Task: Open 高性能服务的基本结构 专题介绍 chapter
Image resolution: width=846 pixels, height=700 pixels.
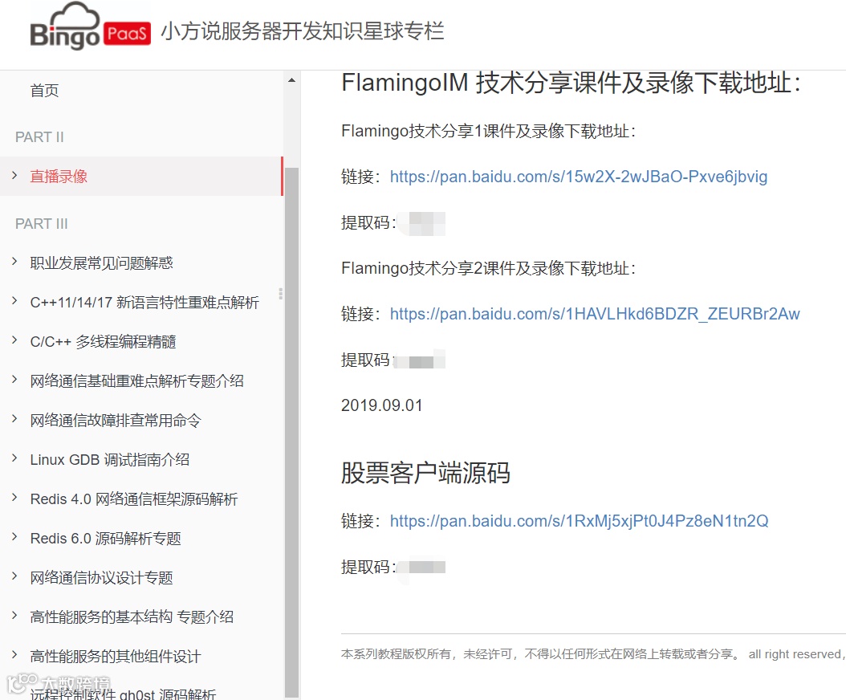Action: pyautogui.click(x=132, y=617)
